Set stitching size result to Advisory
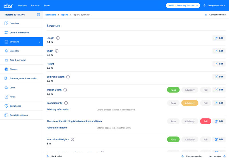Screen dimensions: 229x160 tap(189, 121)
